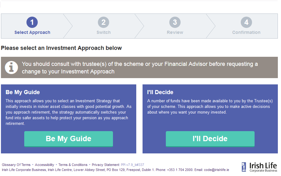Go to the Switch step label
Viewport: 281px width, 176px height.
coord(104,32)
